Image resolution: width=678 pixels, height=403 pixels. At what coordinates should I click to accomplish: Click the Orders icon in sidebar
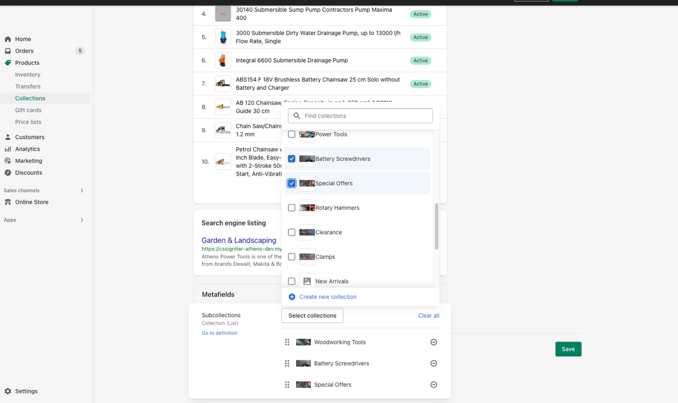click(x=8, y=51)
